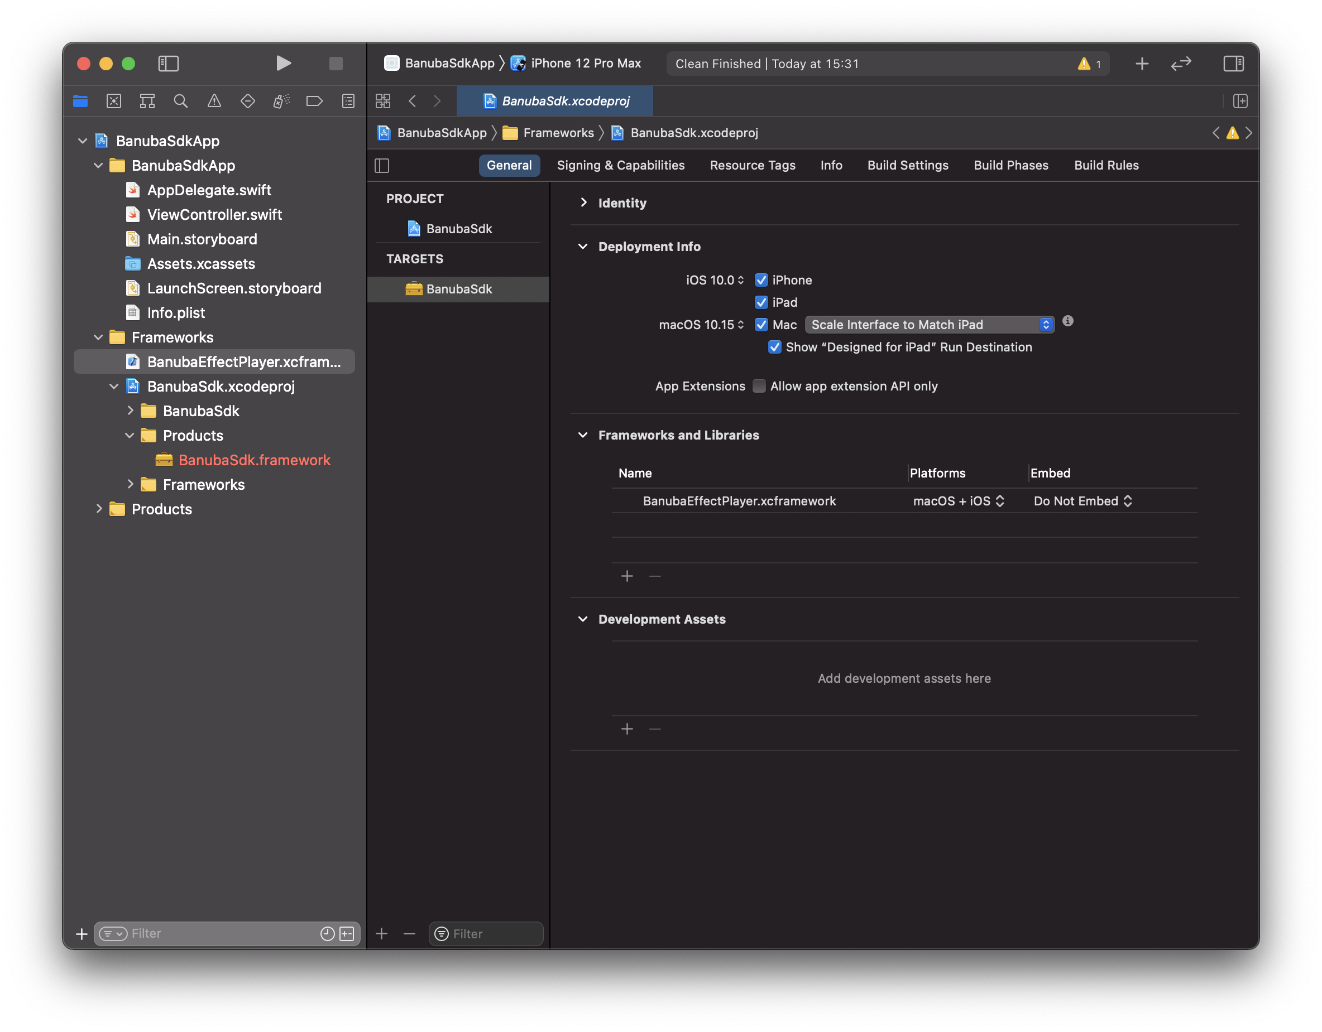Open the related items grid icon
Viewport: 1322px width, 1032px height.
(383, 101)
